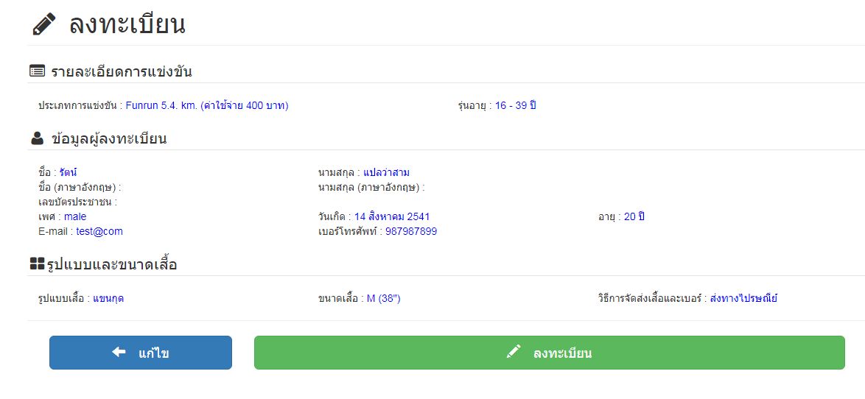Viewport: 865px width, 399px height.
Task: Click the phone number 987987899
Action: pyautogui.click(x=411, y=231)
